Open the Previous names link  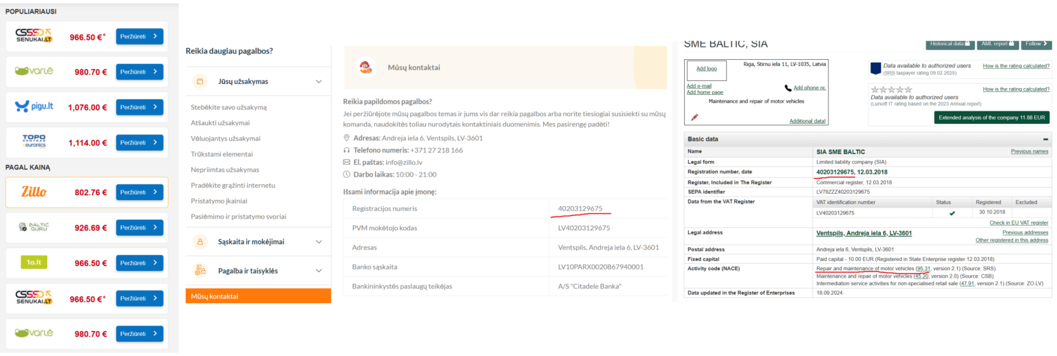click(x=1029, y=151)
